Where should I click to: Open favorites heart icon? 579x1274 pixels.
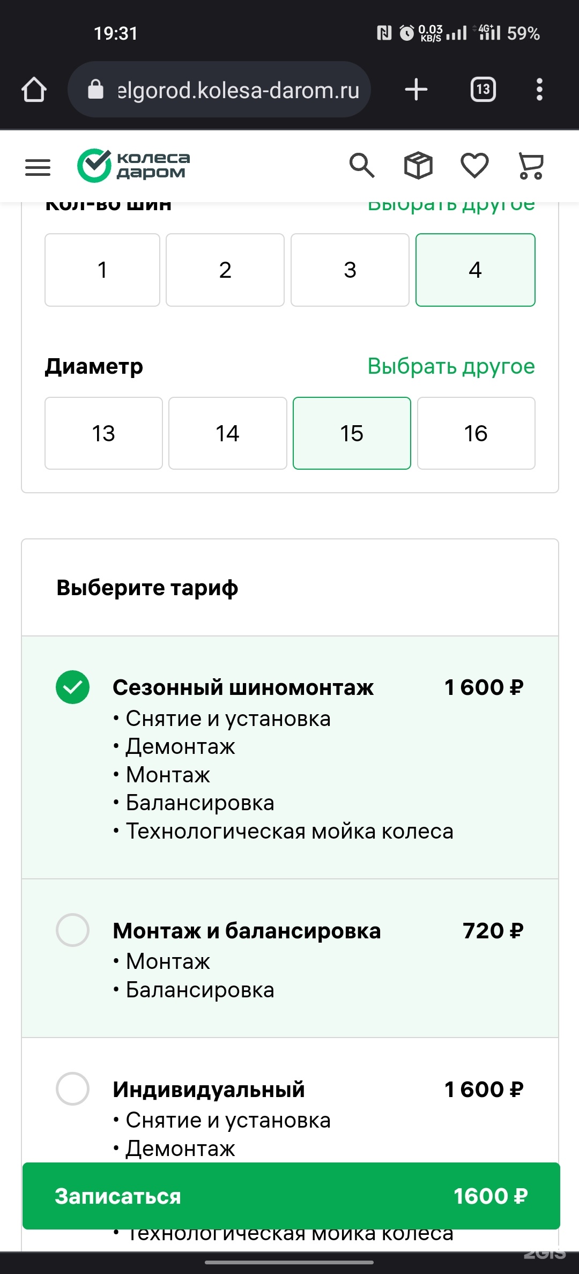pyautogui.click(x=474, y=165)
